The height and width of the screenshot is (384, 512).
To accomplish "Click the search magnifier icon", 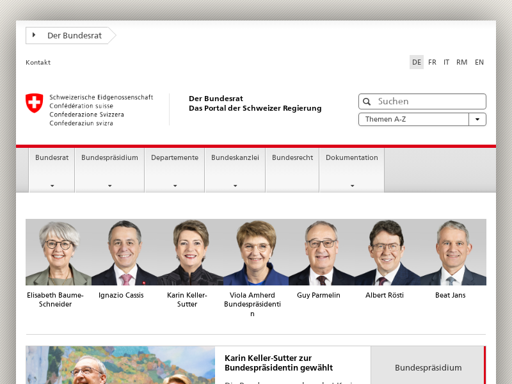I will (x=367, y=102).
